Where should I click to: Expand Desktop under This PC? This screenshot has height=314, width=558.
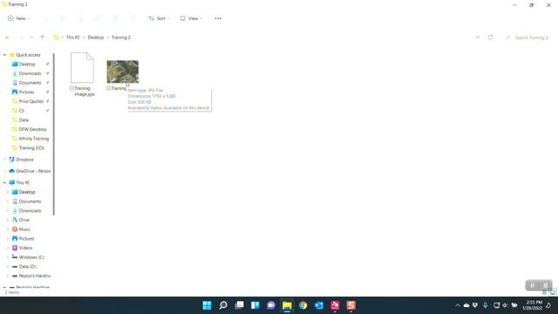tap(8, 192)
